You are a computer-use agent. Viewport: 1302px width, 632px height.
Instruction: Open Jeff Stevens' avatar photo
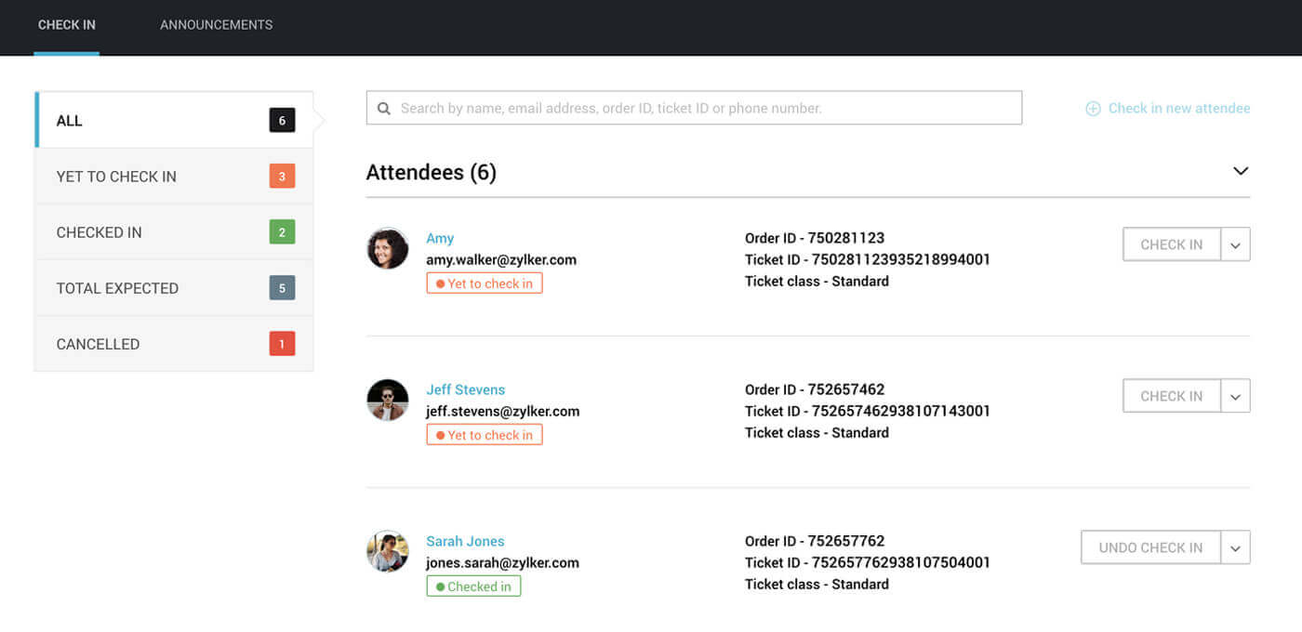pyautogui.click(x=388, y=400)
